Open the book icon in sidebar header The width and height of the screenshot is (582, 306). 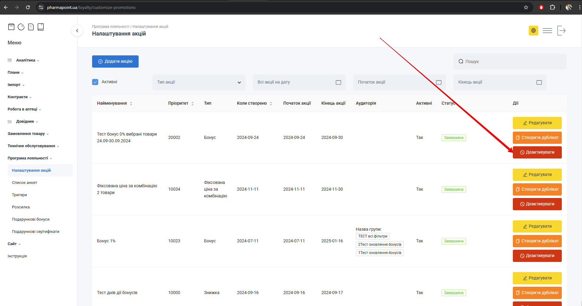(41, 27)
